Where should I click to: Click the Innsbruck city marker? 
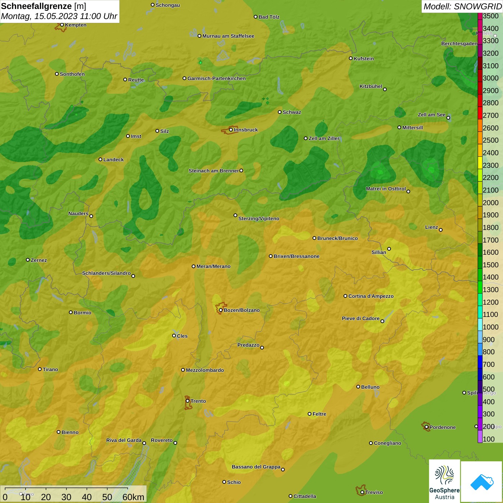pos(231,130)
